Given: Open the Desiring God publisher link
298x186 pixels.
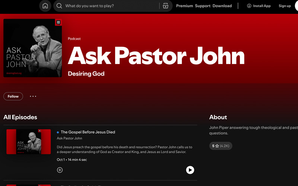Looking at the screenshot, I should 86,74.
